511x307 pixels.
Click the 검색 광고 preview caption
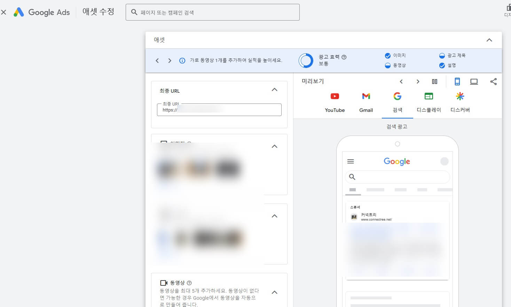pyautogui.click(x=397, y=126)
